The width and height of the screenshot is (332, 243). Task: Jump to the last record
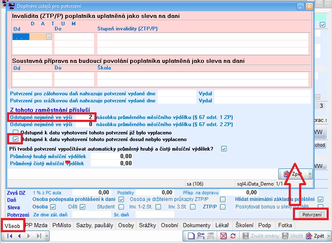click(x=38, y=236)
